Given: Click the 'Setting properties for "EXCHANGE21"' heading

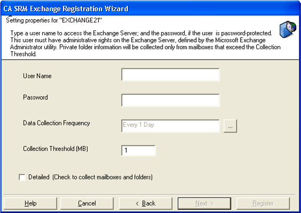Looking at the screenshot, I should pyautogui.click(x=54, y=20).
